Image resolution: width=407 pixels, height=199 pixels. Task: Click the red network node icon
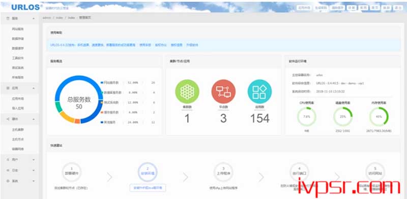tap(223, 92)
